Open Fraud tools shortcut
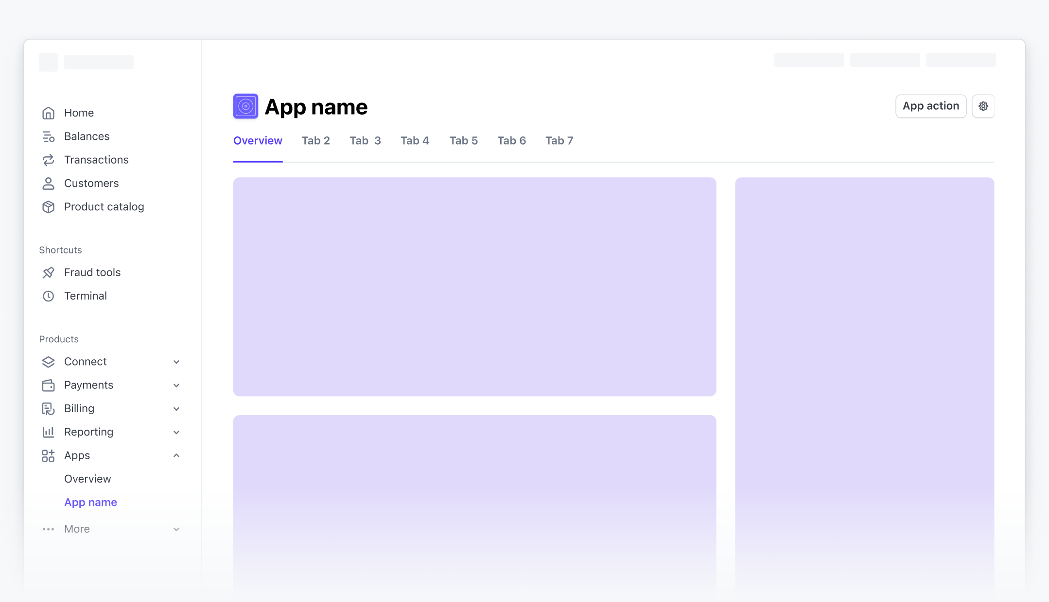 pos(92,272)
